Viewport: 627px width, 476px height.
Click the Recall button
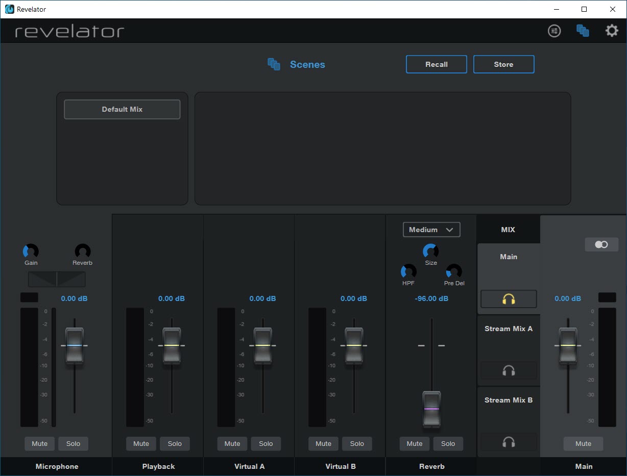pos(437,64)
